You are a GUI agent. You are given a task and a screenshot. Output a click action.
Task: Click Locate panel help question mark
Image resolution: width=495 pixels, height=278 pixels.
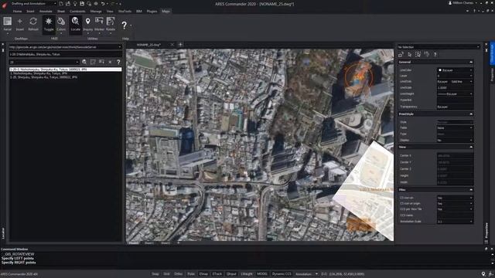(x=118, y=62)
